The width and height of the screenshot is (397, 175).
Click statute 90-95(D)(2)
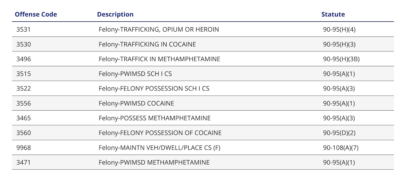point(339,133)
